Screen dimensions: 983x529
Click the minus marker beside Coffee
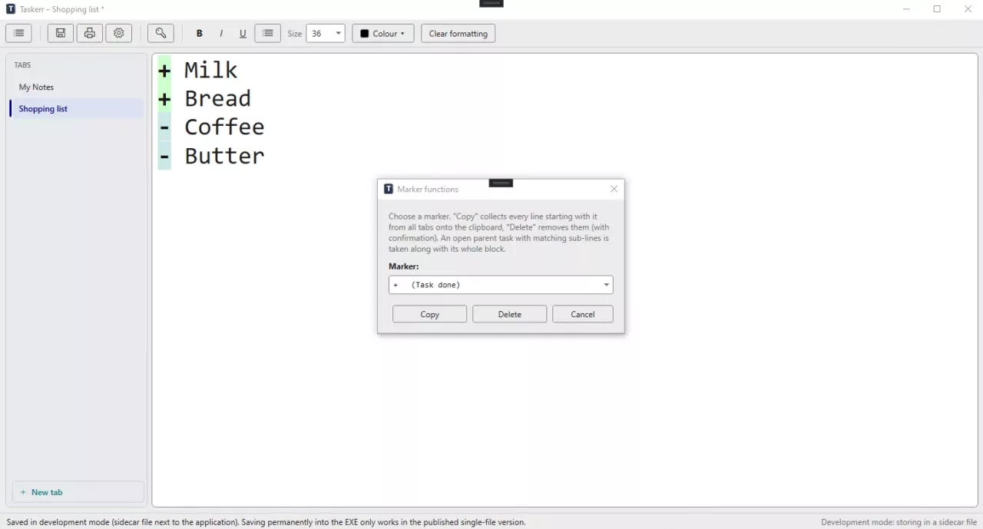[164, 127]
